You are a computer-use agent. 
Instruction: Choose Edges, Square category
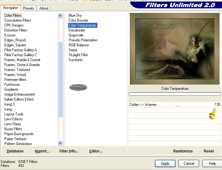point(15,45)
